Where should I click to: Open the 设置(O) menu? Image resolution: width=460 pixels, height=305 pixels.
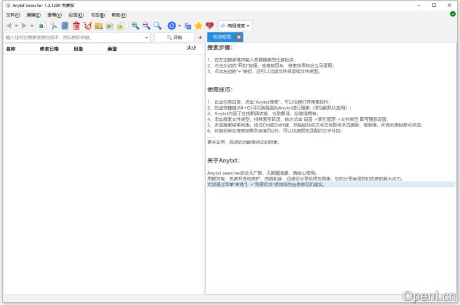tap(76, 15)
